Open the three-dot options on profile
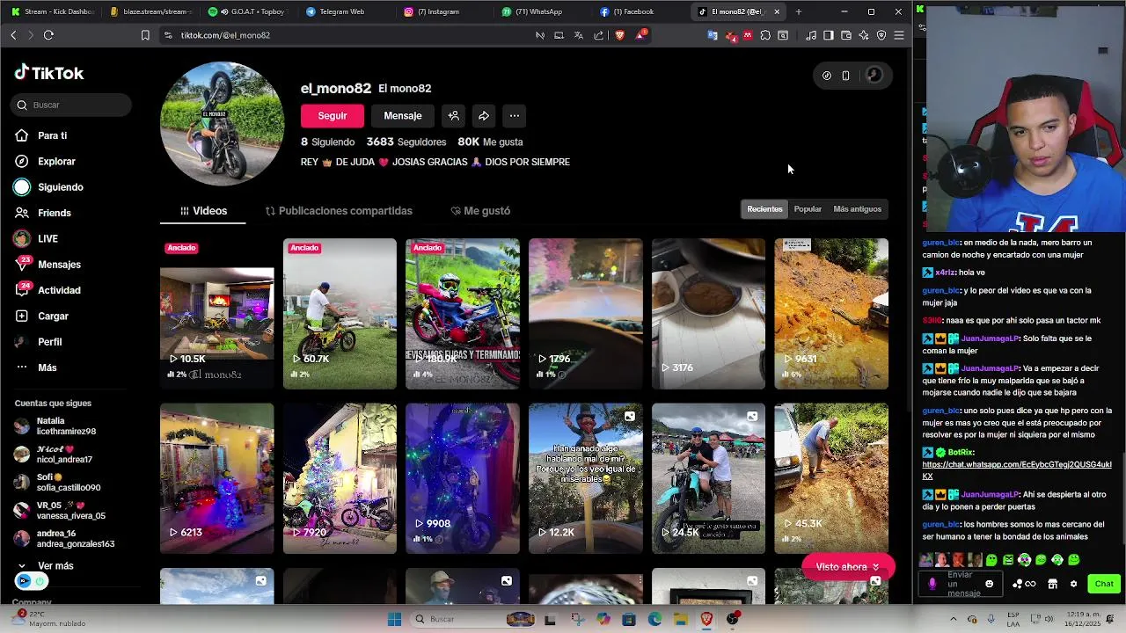Viewport: 1126px width, 633px height. (x=515, y=116)
